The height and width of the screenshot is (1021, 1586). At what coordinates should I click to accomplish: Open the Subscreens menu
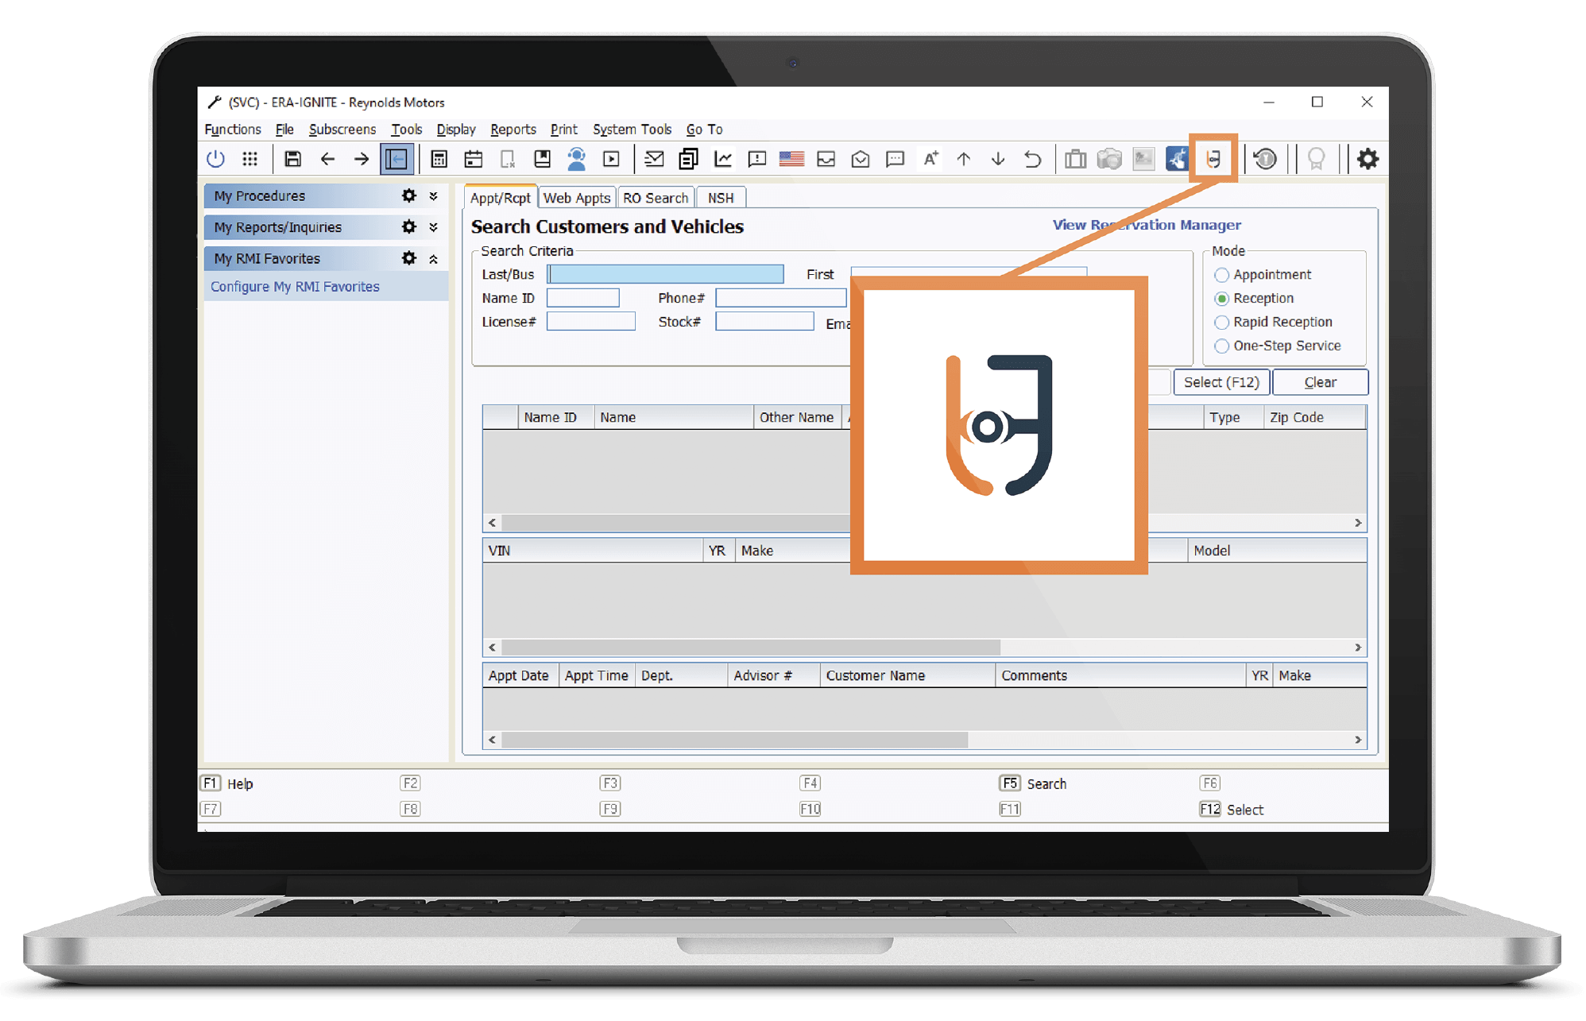(342, 129)
